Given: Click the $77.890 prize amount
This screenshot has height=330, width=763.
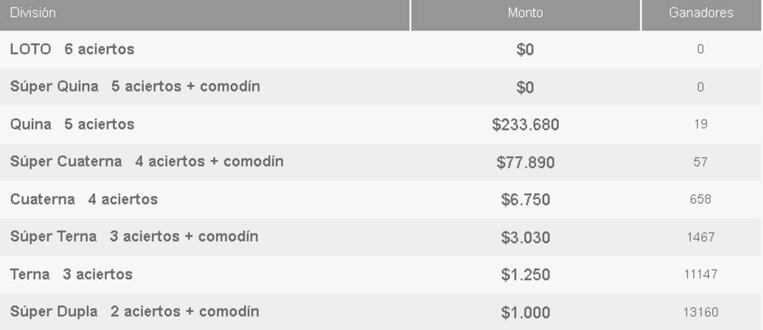Looking at the screenshot, I should 525,162.
